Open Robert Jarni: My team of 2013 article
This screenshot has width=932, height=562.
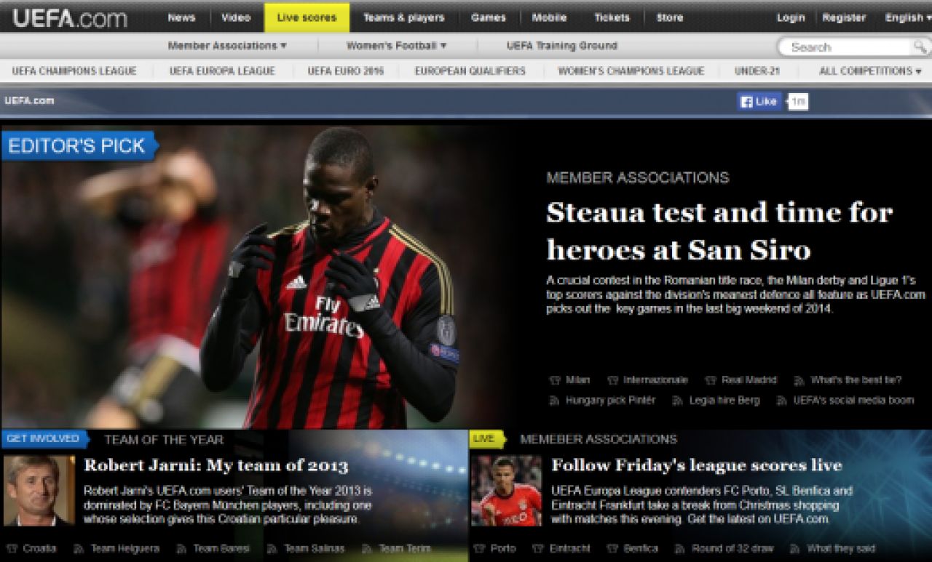point(216,465)
